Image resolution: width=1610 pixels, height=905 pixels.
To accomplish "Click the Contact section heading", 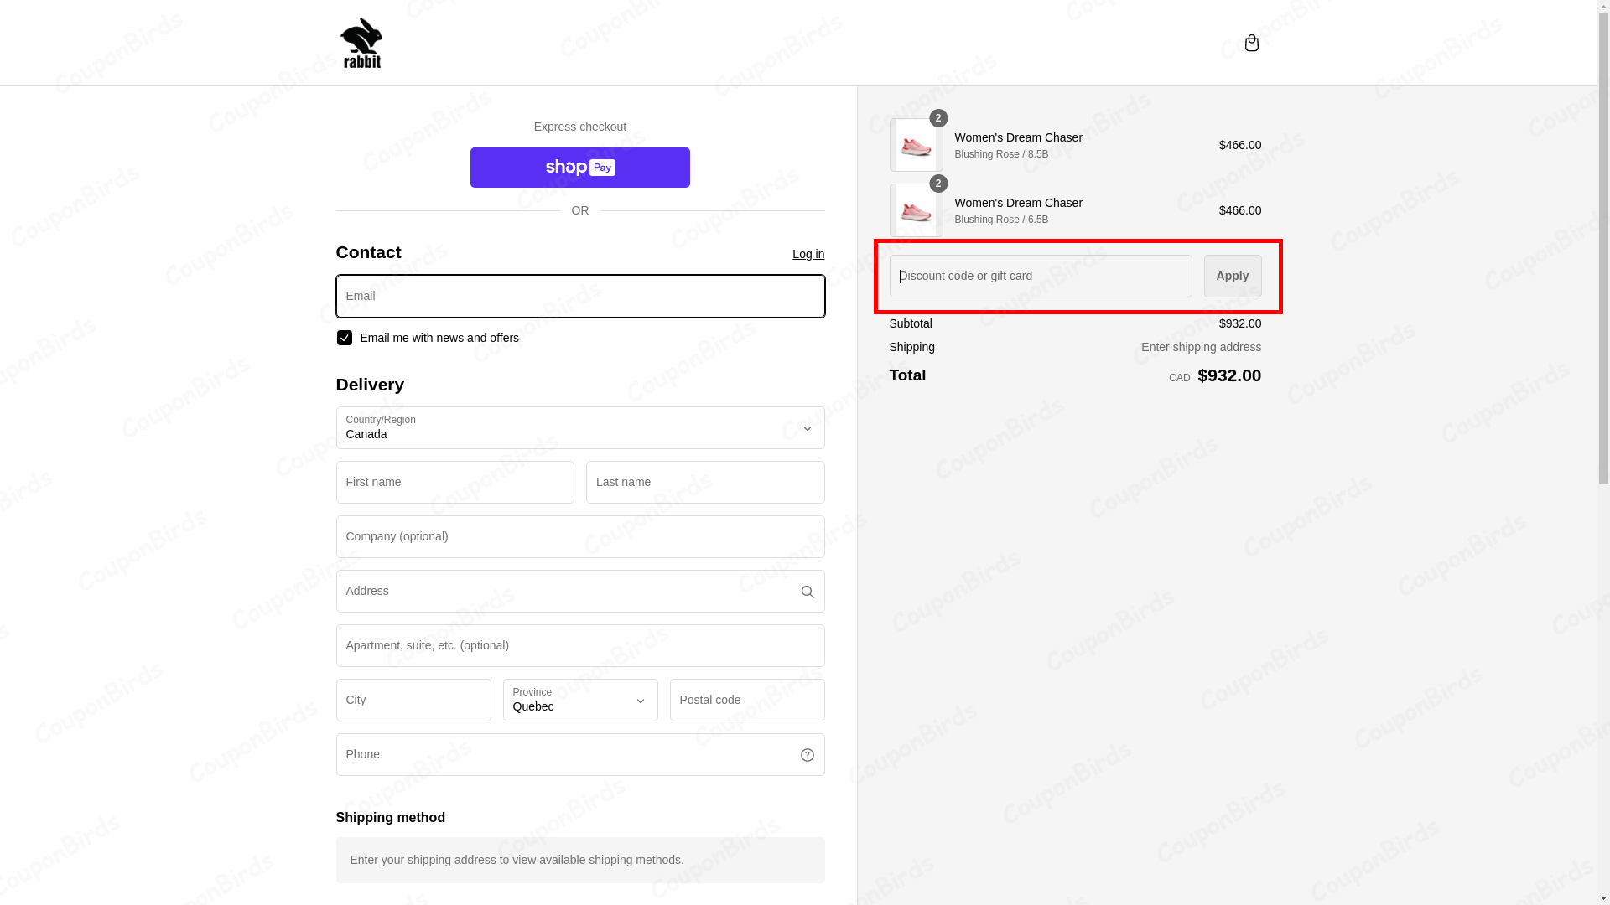I will click(367, 252).
